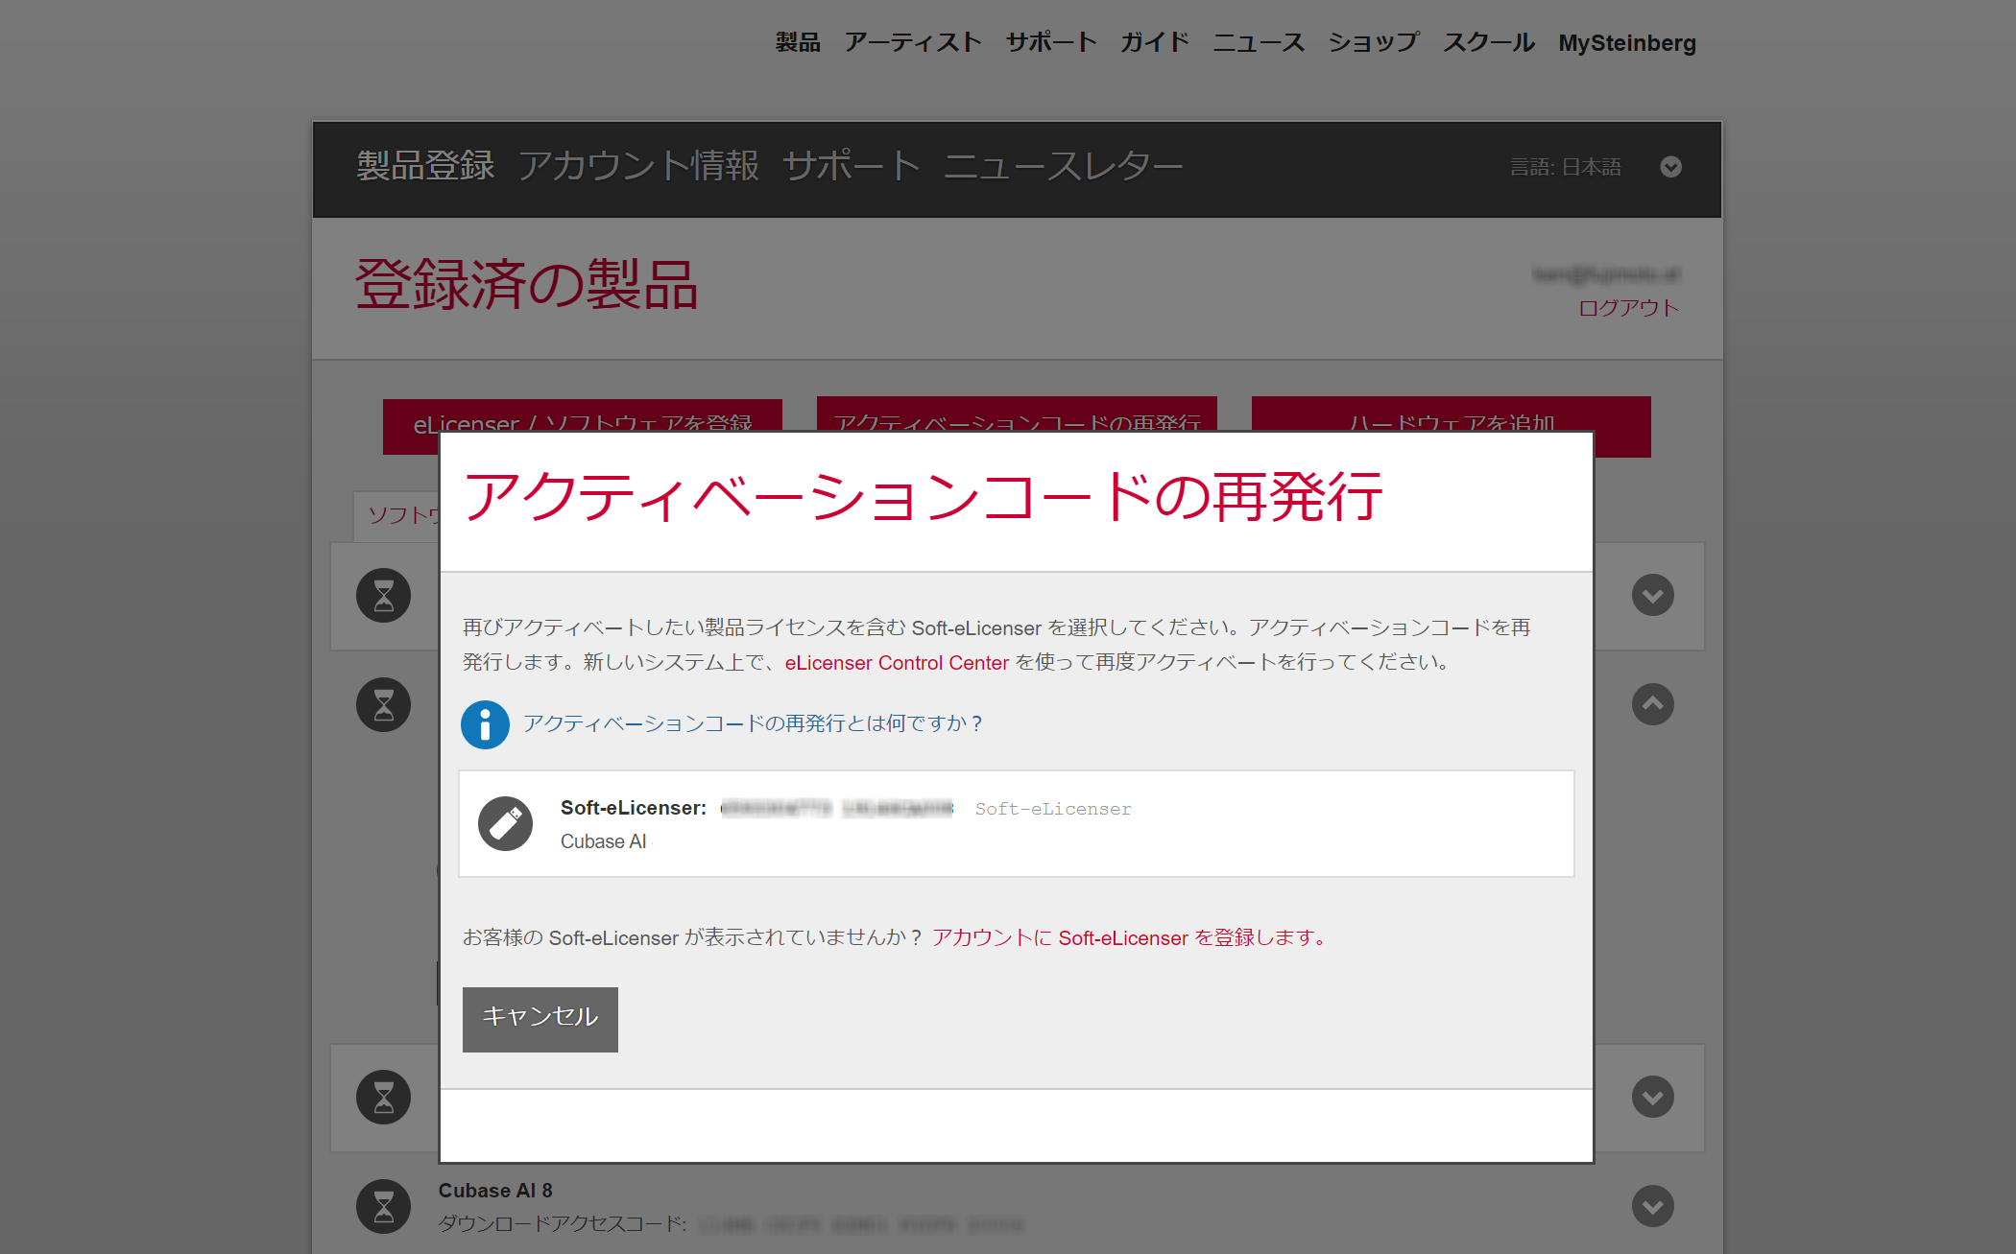Open the ニュース top menu item
Image resolution: width=2016 pixels, height=1254 pixels.
1259,42
